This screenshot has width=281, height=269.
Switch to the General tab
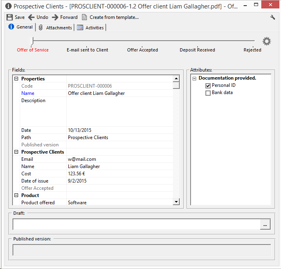tap(21, 27)
